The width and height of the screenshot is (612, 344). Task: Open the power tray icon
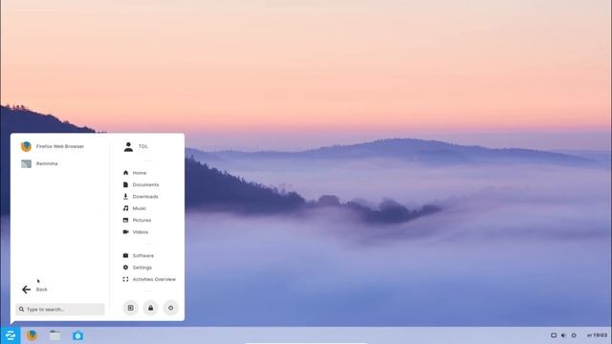(574, 335)
